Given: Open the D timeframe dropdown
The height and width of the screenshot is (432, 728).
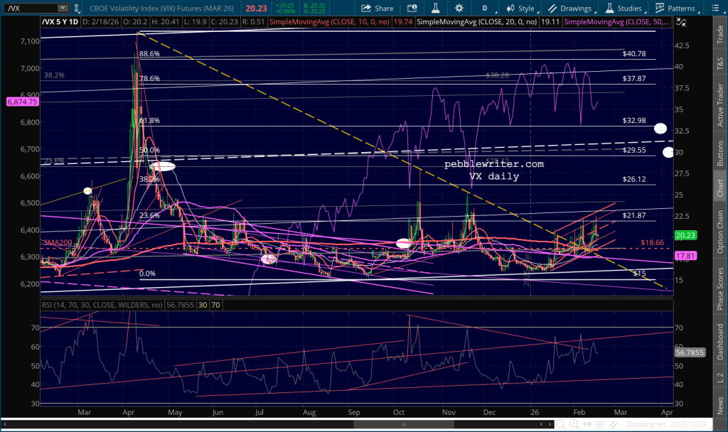Looking at the screenshot, I should coord(485,9).
